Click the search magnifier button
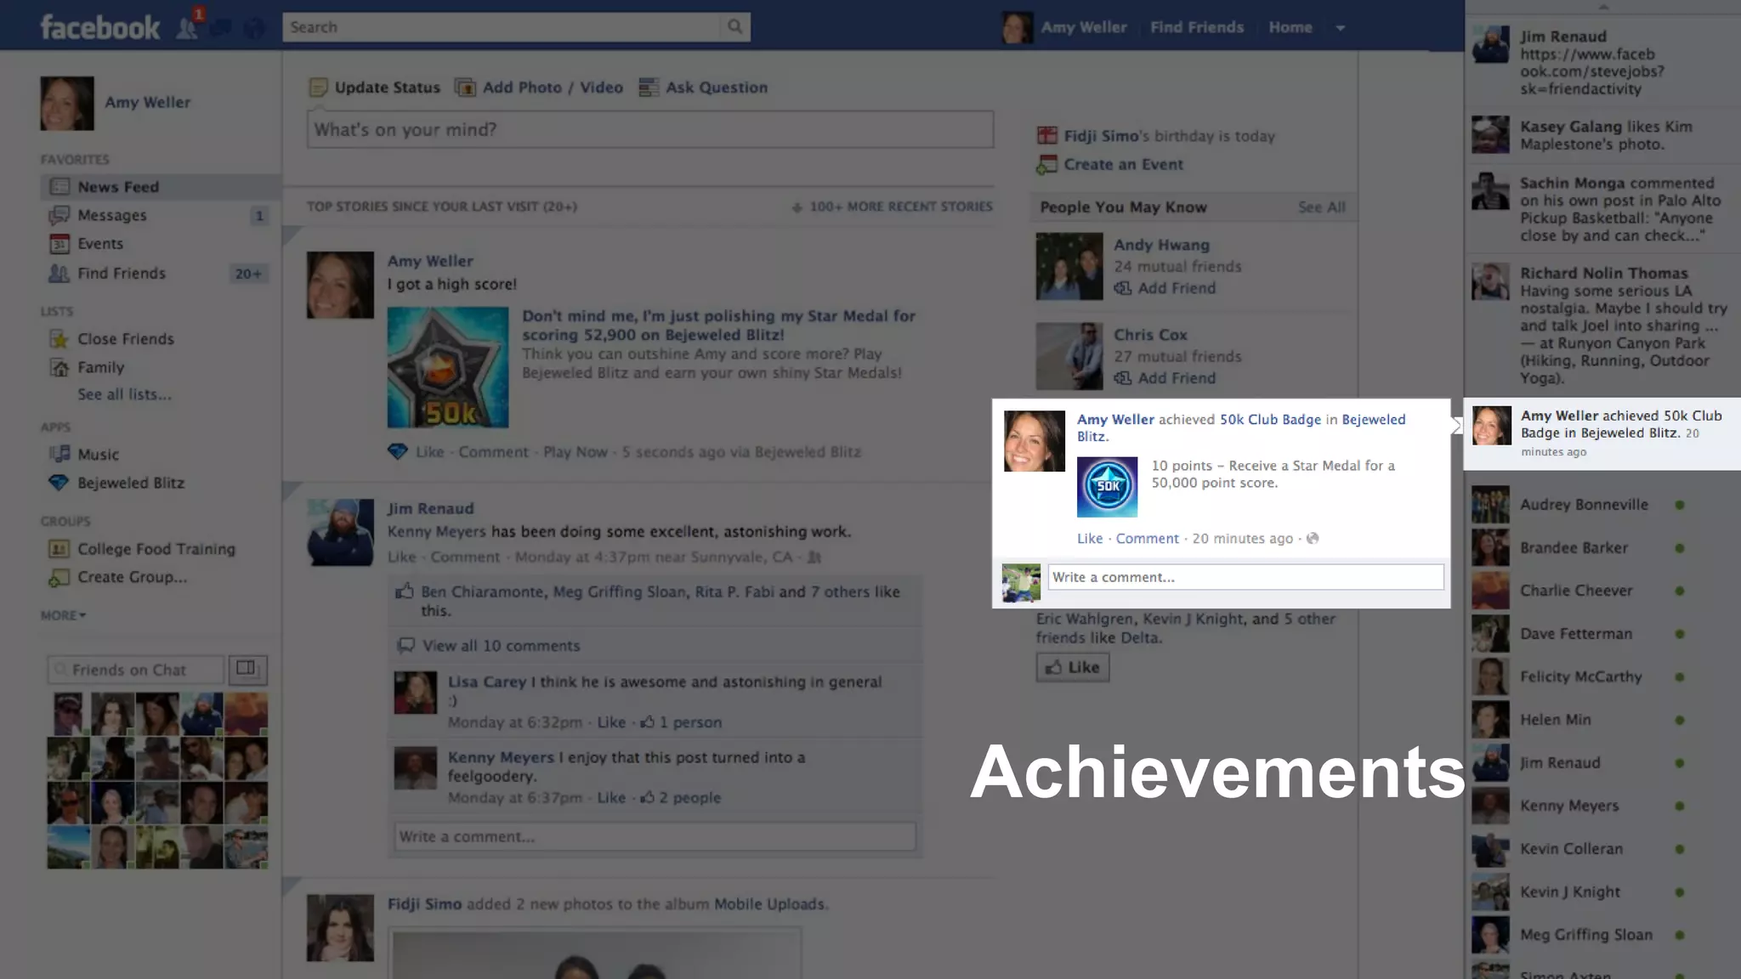Image resolution: width=1741 pixels, height=979 pixels. pyautogui.click(x=735, y=26)
